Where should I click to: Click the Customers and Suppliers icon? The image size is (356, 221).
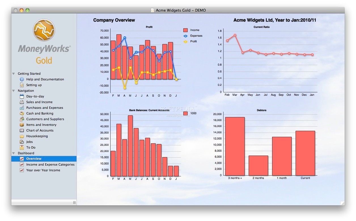point(22,119)
